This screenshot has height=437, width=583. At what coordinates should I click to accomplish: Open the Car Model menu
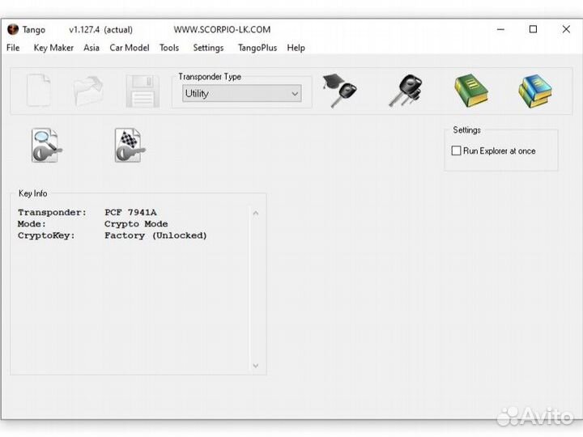pyautogui.click(x=130, y=48)
